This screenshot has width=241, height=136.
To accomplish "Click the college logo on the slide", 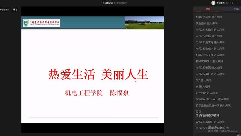I will pyautogui.click(x=41, y=23).
